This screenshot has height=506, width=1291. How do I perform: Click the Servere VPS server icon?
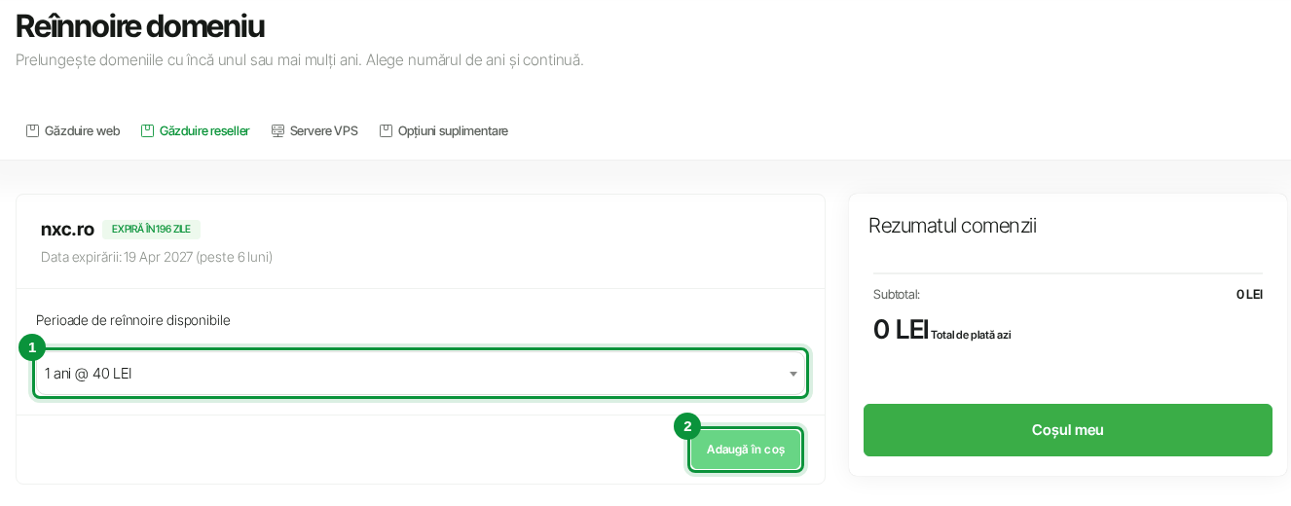click(277, 130)
